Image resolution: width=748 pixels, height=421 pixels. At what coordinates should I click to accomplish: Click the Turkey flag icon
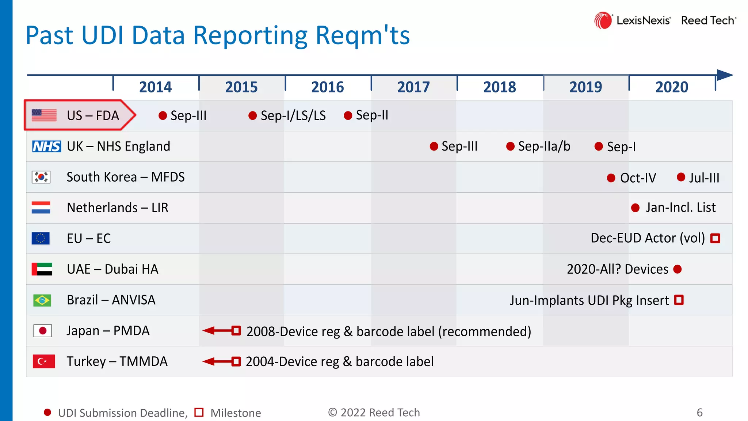point(43,361)
